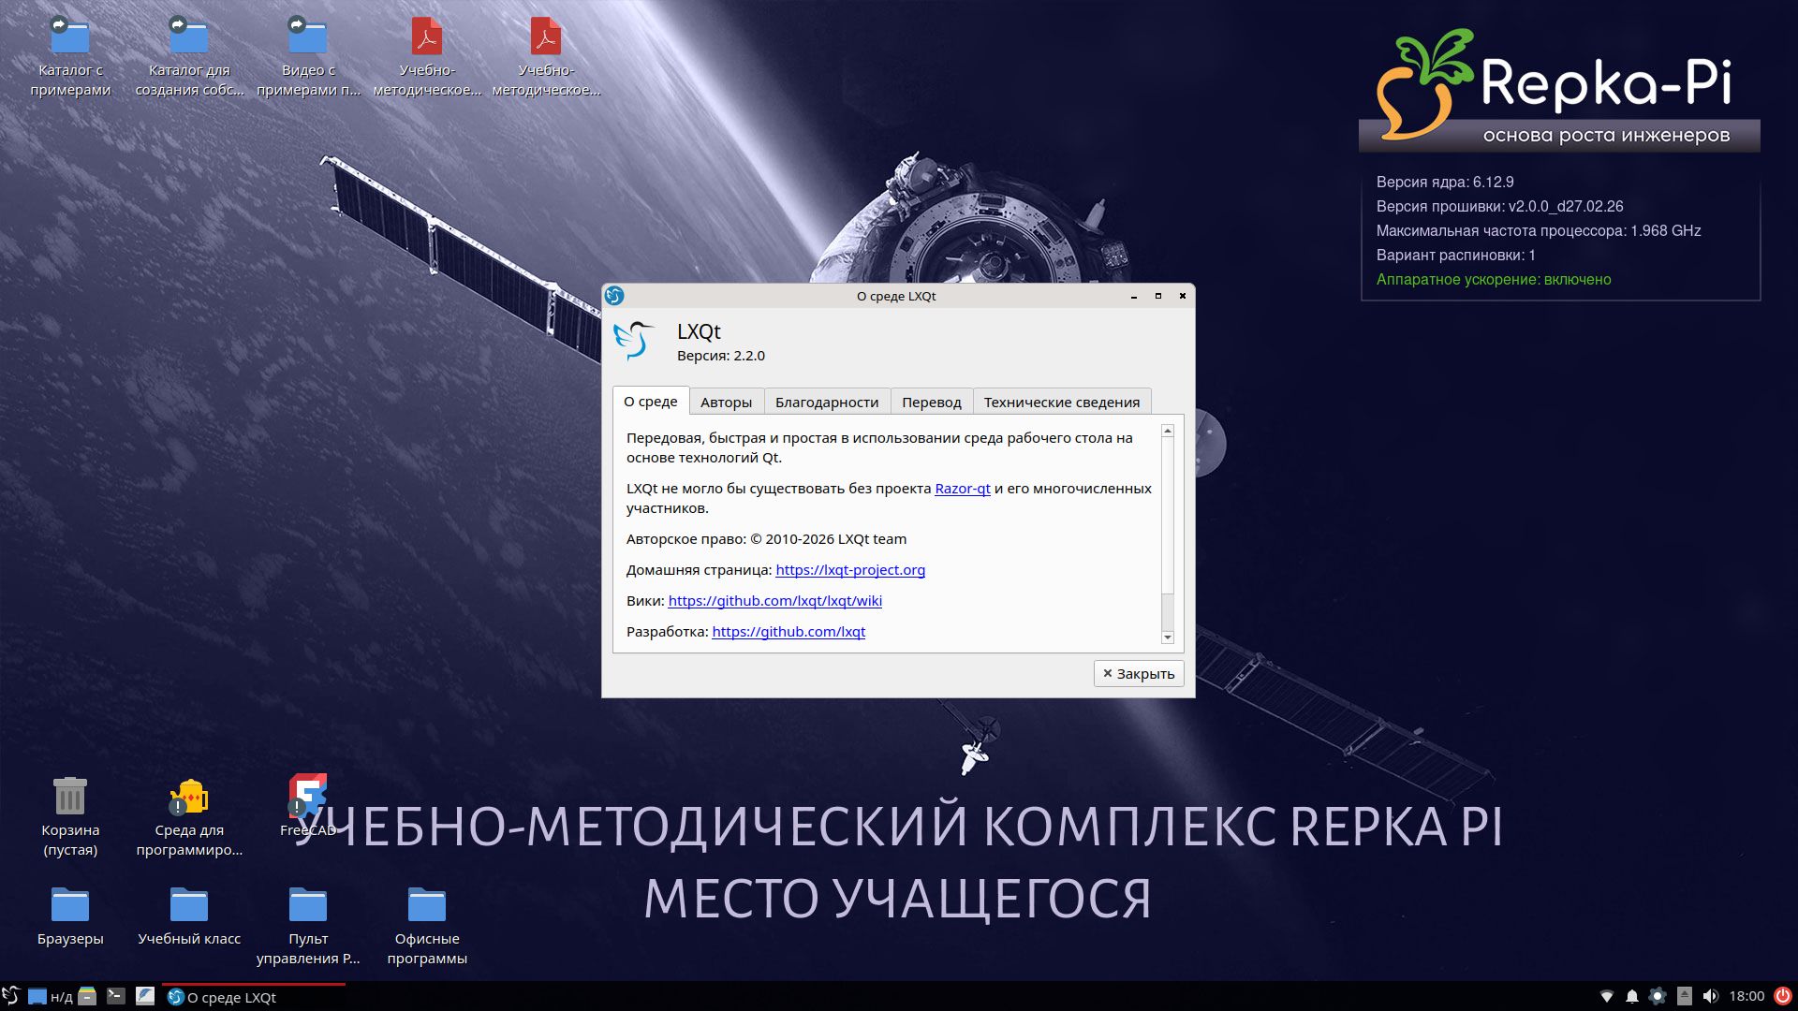The image size is (1798, 1011).
Task: Open the network status tray icon
Action: coord(1607,997)
